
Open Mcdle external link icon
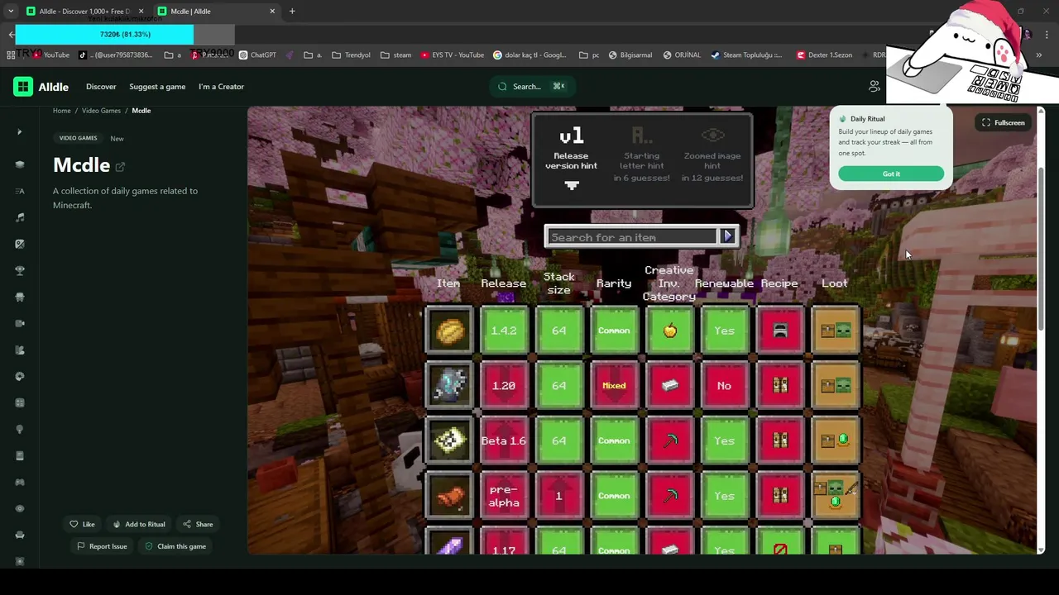click(120, 166)
